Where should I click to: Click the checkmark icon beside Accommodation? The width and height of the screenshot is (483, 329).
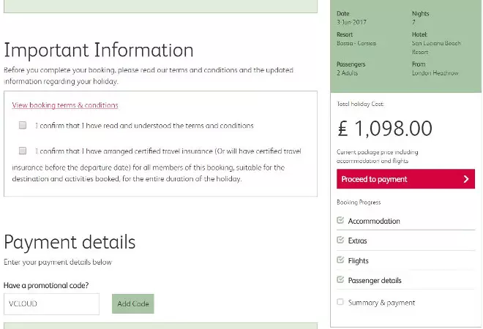click(x=340, y=220)
